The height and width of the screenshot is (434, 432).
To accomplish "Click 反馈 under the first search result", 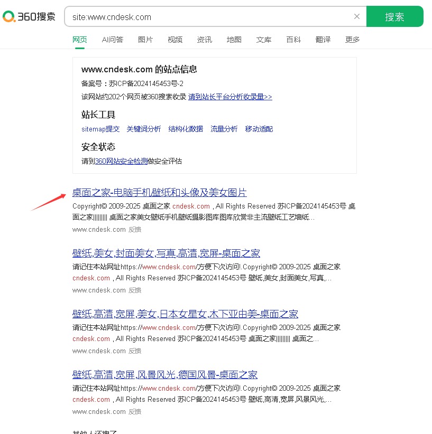I will pos(135,230).
